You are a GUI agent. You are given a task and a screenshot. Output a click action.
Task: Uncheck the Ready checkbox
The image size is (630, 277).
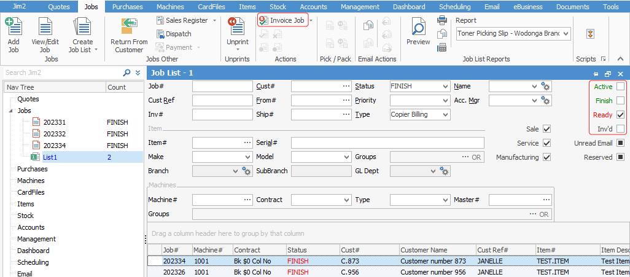620,115
